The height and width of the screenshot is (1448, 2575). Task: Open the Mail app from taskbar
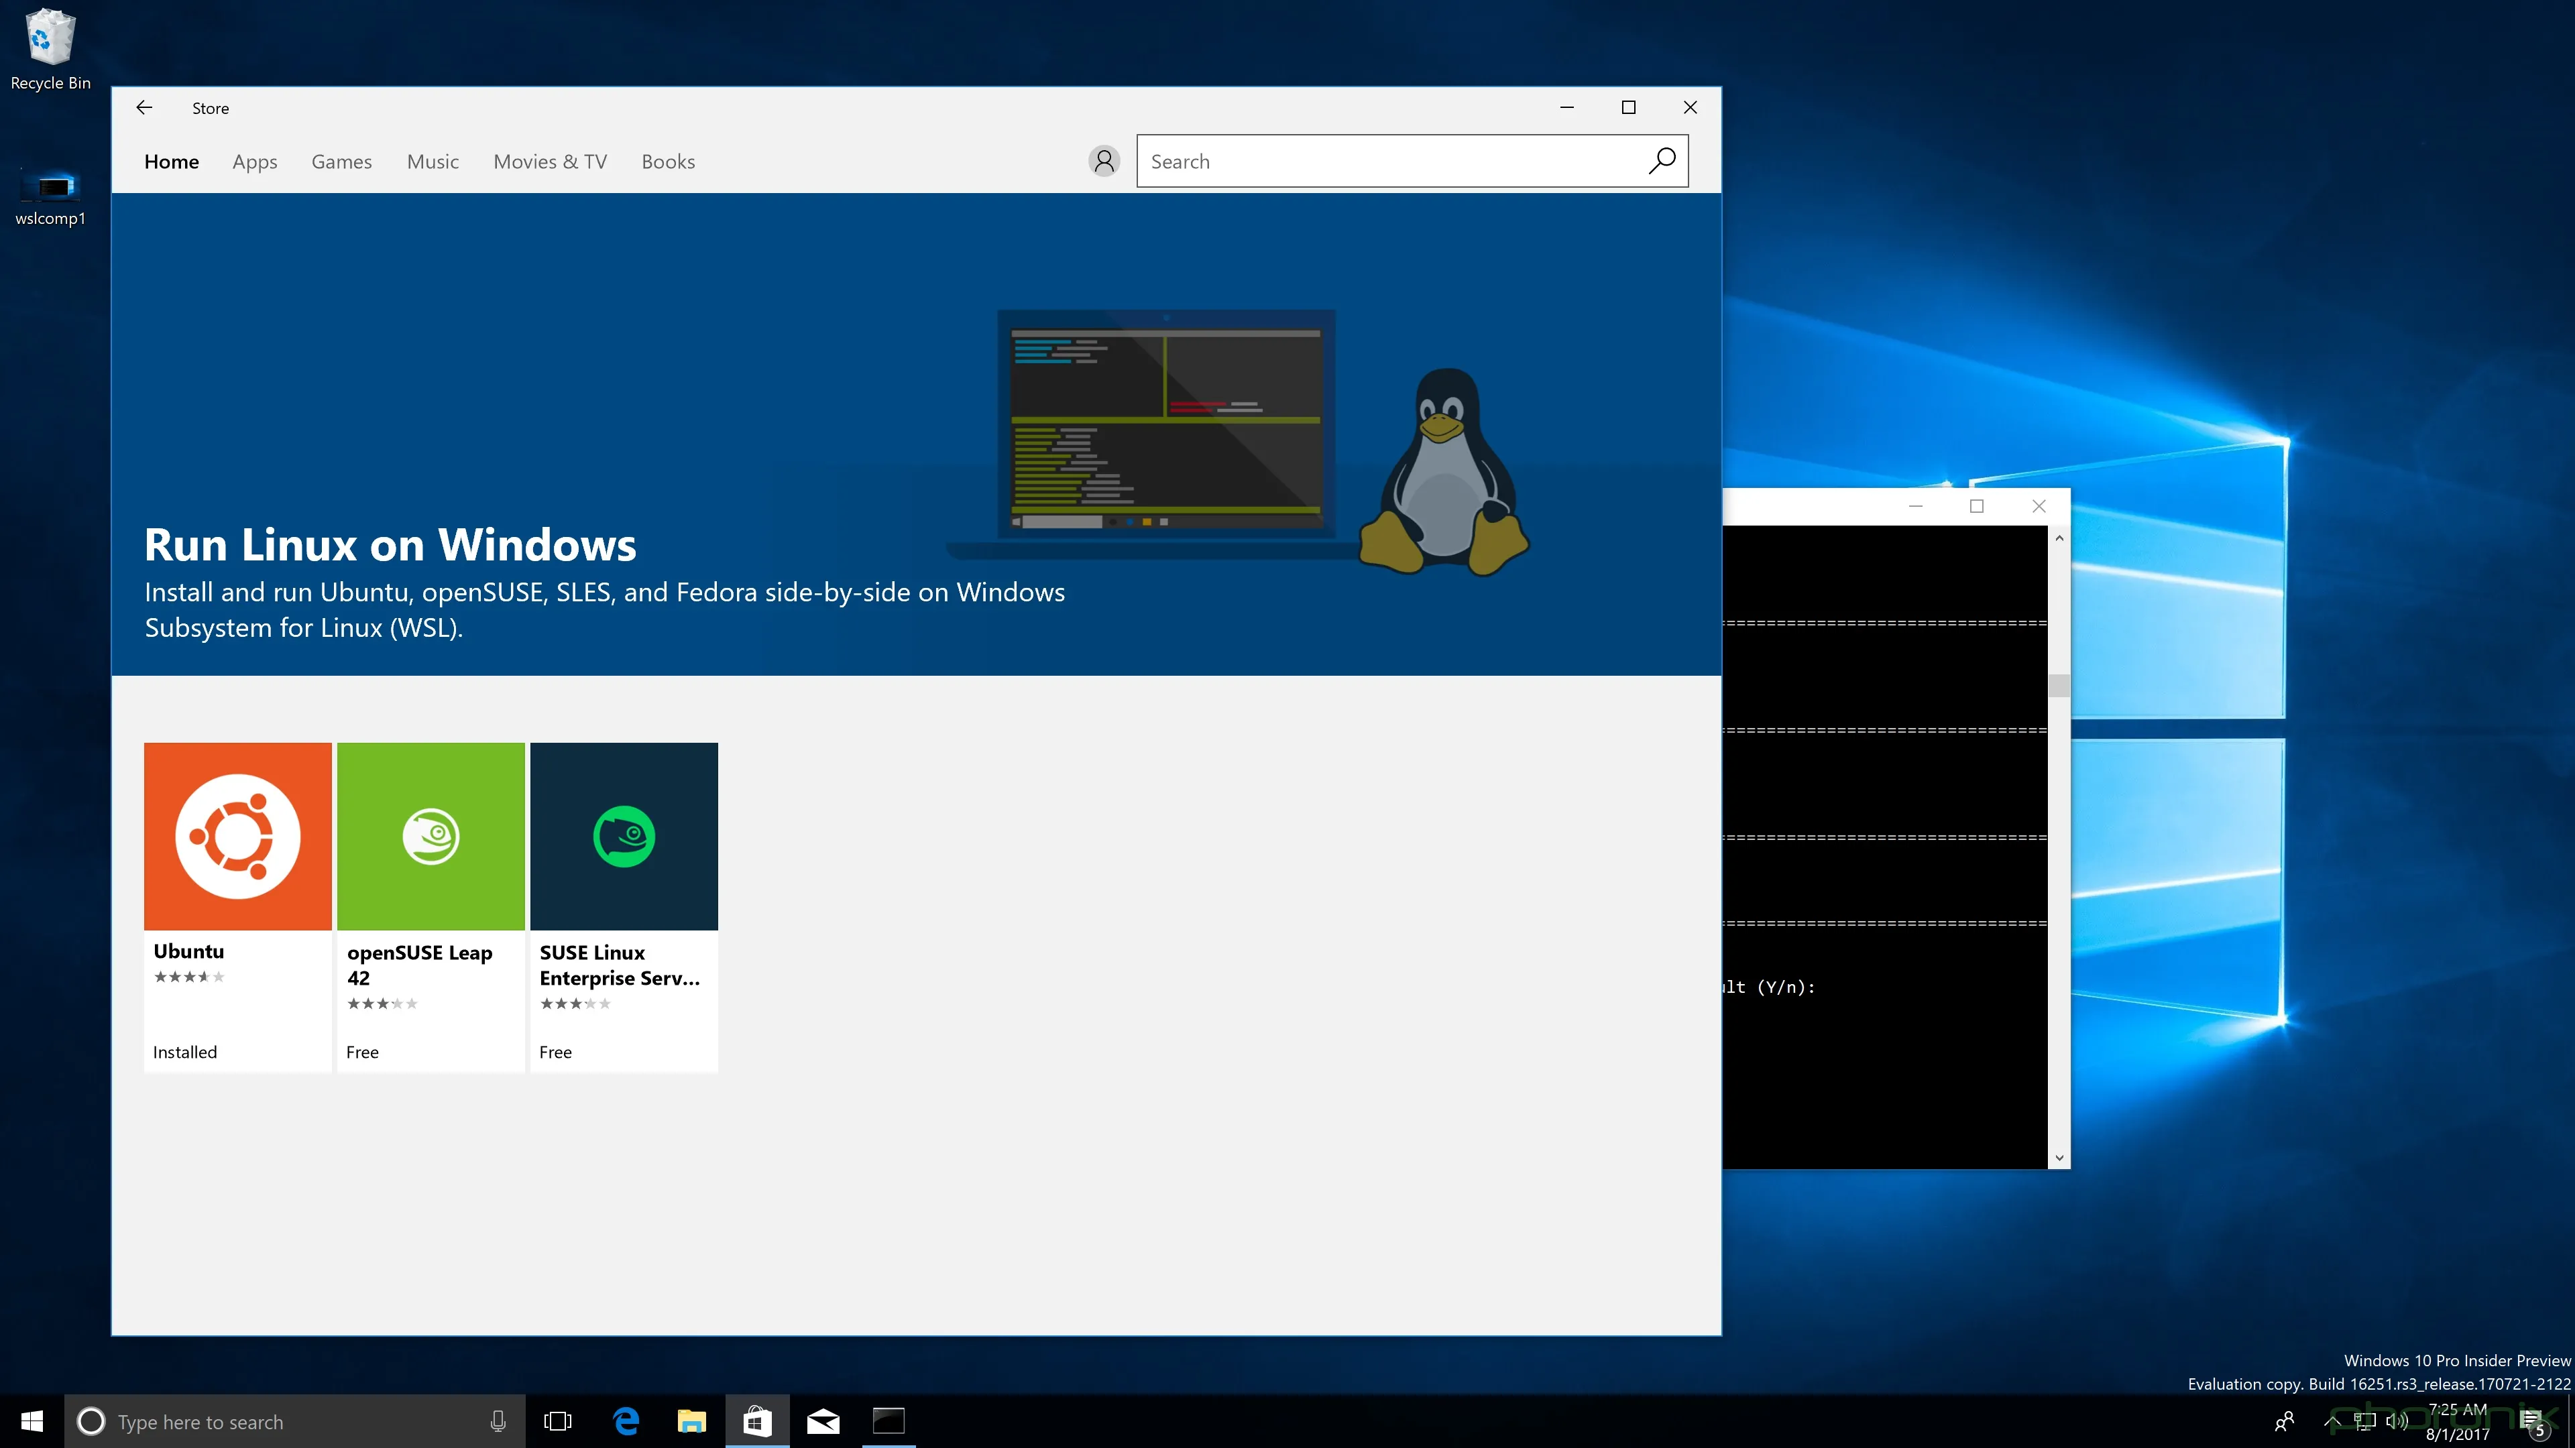point(823,1421)
